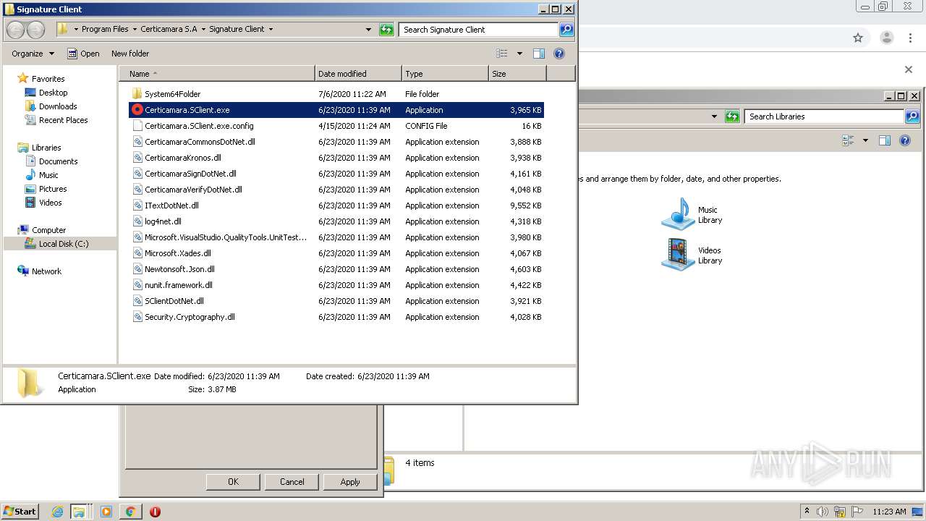Select Security.Cryptography.dll file
Viewport: 926px width, 521px height.
click(190, 317)
